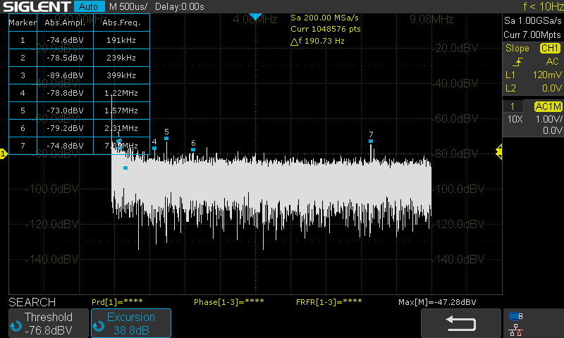
Task: Select the Threshold -76.8dBV softkey
Action: (x=49, y=323)
